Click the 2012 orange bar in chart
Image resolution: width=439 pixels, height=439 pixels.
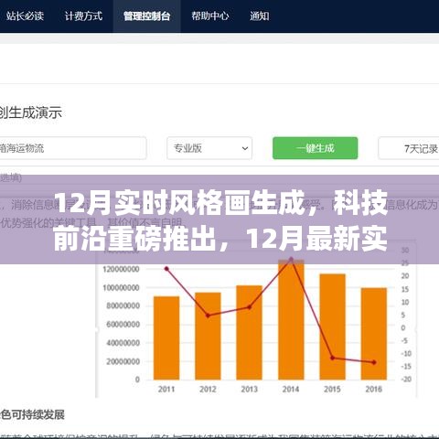[208, 336]
